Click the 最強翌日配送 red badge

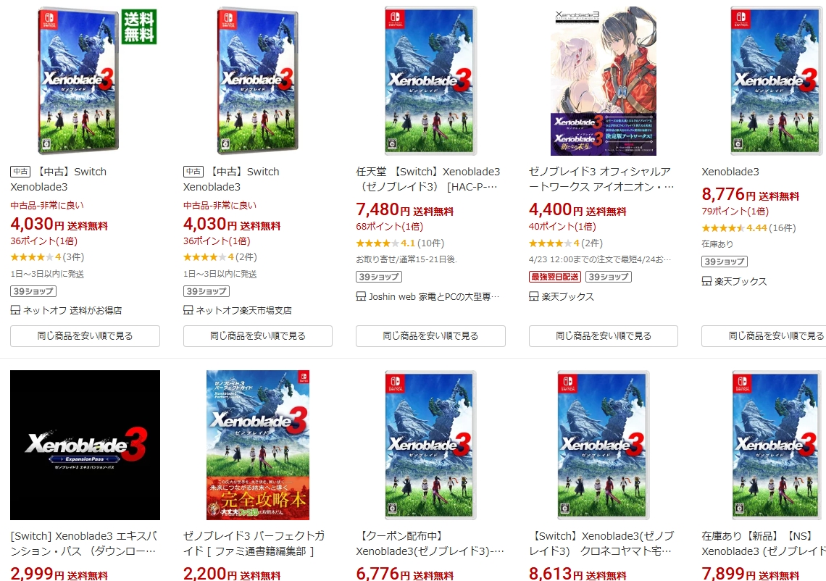pyautogui.click(x=554, y=277)
